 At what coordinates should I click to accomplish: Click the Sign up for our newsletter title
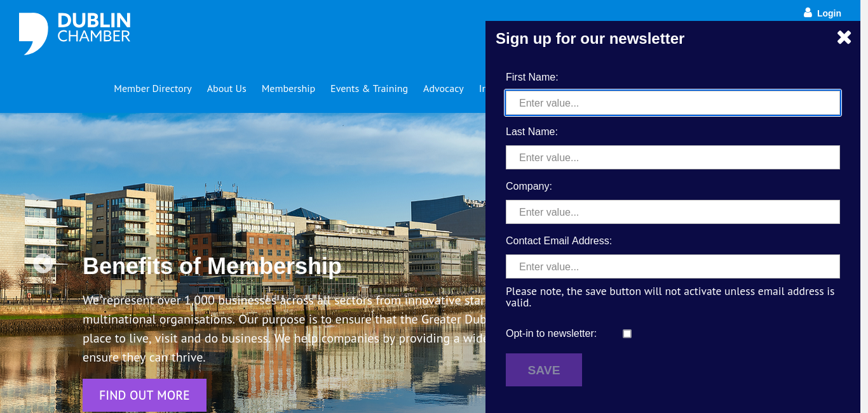click(590, 39)
